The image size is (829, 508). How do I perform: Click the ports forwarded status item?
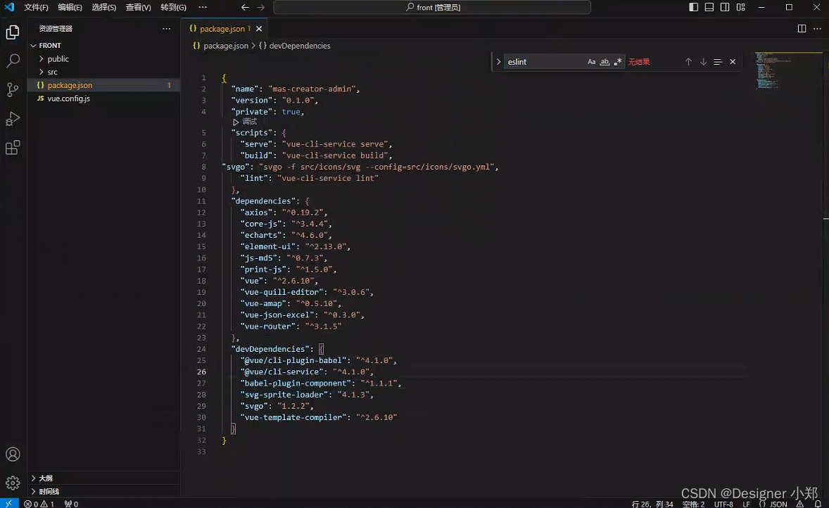71,504
